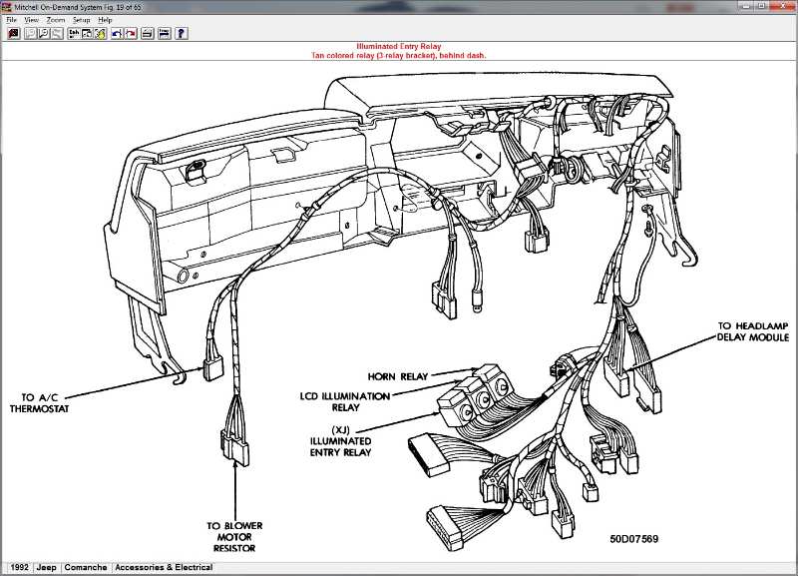798x576 pixels.
Task: Open help via the question mark icon
Action: [x=181, y=33]
